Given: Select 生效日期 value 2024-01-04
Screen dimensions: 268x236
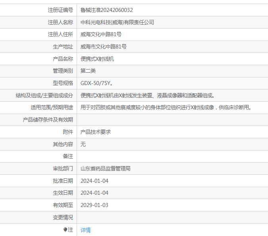Looking at the screenshot, I should pyautogui.click(x=94, y=193).
